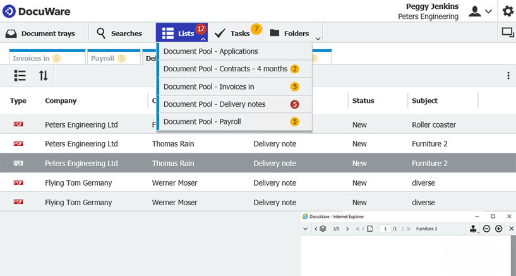Maximize the DocuWare Internet Explorer window
The height and width of the screenshot is (276, 516).
tap(493, 216)
